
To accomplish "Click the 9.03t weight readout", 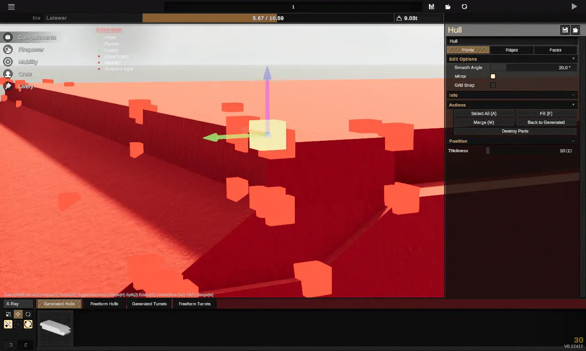I will [x=411, y=18].
